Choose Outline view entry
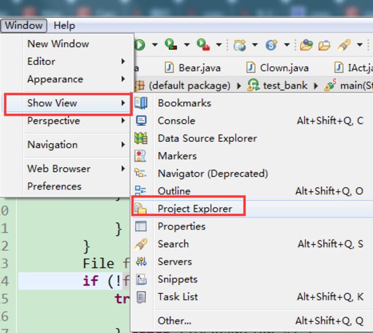This screenshot has width=373, height=333. pyautogui.click(x=252, y=191)
